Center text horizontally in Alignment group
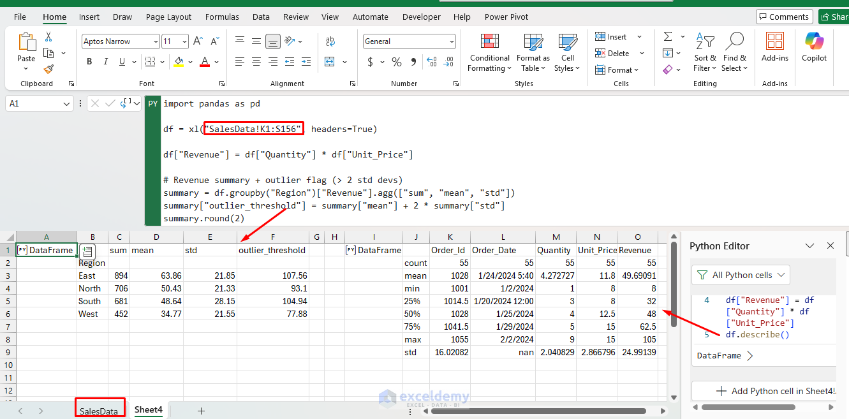 (x=256, y=62)
